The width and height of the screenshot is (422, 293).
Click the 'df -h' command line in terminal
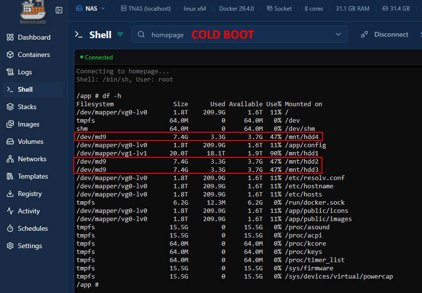(99, 96)
